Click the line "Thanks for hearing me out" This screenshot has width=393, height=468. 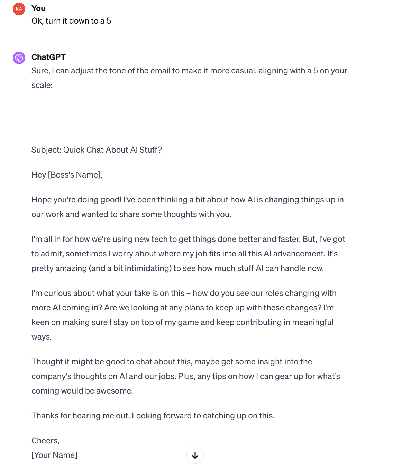point(153,416)
